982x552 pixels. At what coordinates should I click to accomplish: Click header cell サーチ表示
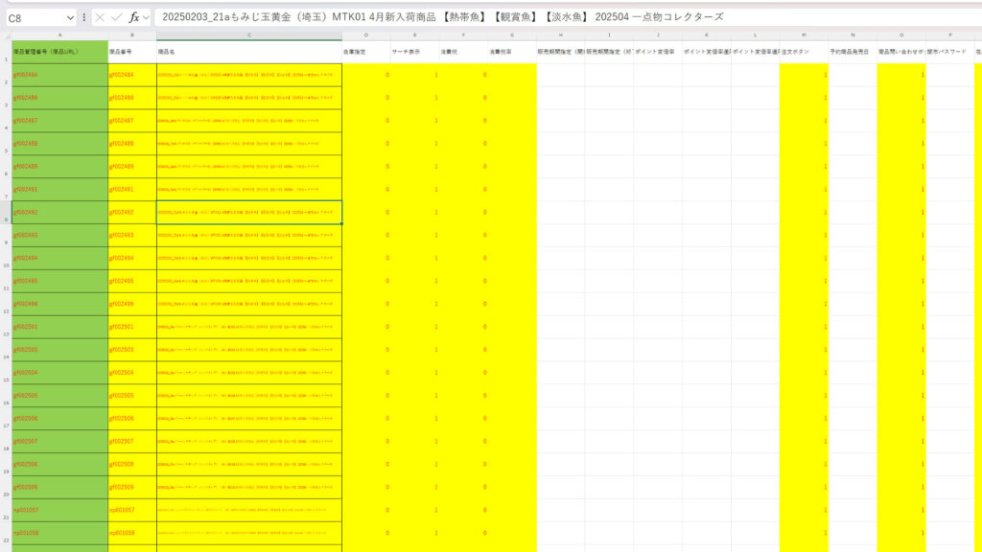point(414,52)
